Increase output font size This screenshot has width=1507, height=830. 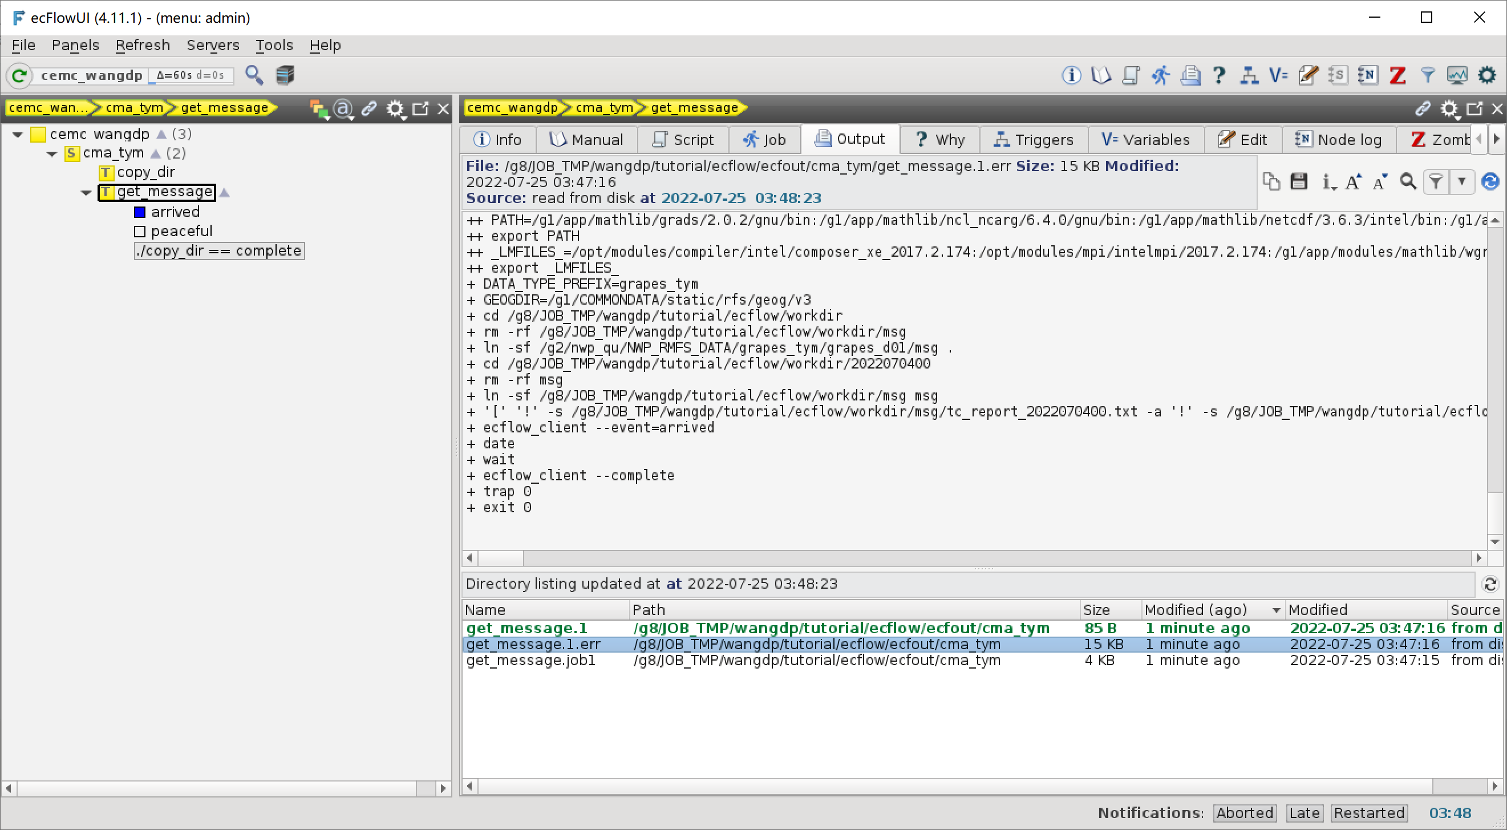(1353, 182)
